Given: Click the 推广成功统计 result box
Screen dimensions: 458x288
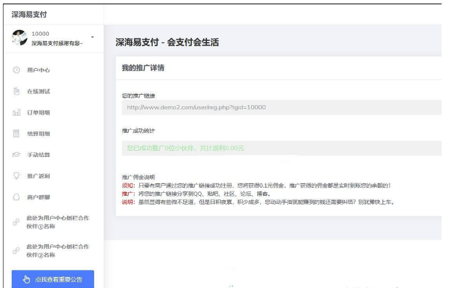Looking at the screenshot, I should [281, 148].
